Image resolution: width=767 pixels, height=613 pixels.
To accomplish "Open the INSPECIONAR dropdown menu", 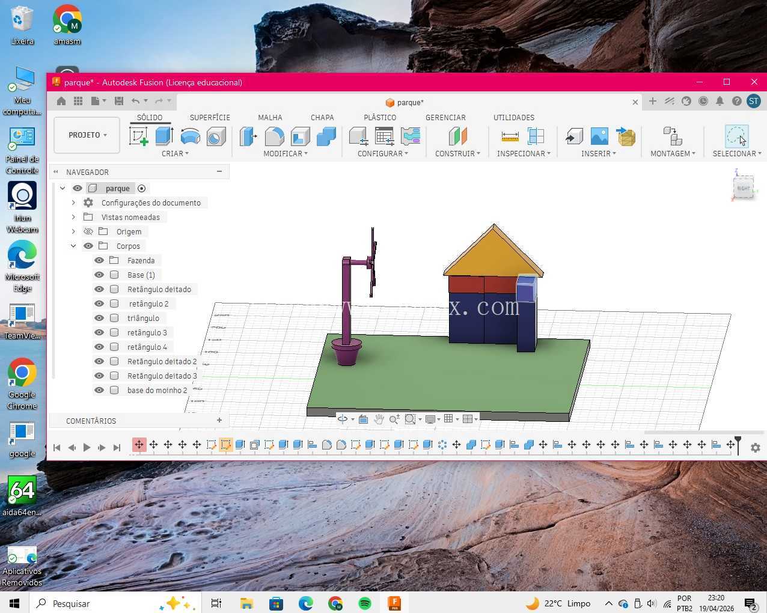I will (524, 153).
